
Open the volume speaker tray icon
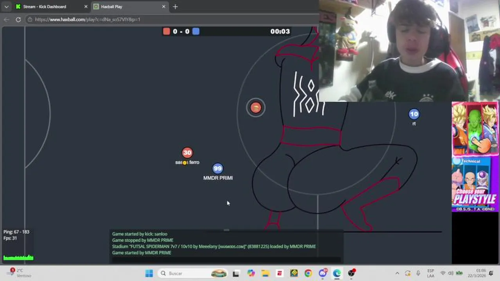tap(451, 274)
